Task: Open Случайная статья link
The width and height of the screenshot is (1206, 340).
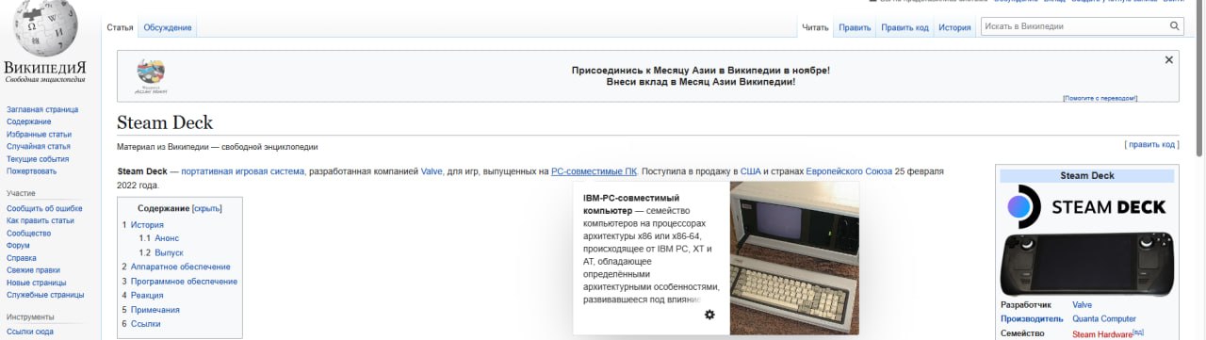Action: pyautogui.click(x=39, y=146)
